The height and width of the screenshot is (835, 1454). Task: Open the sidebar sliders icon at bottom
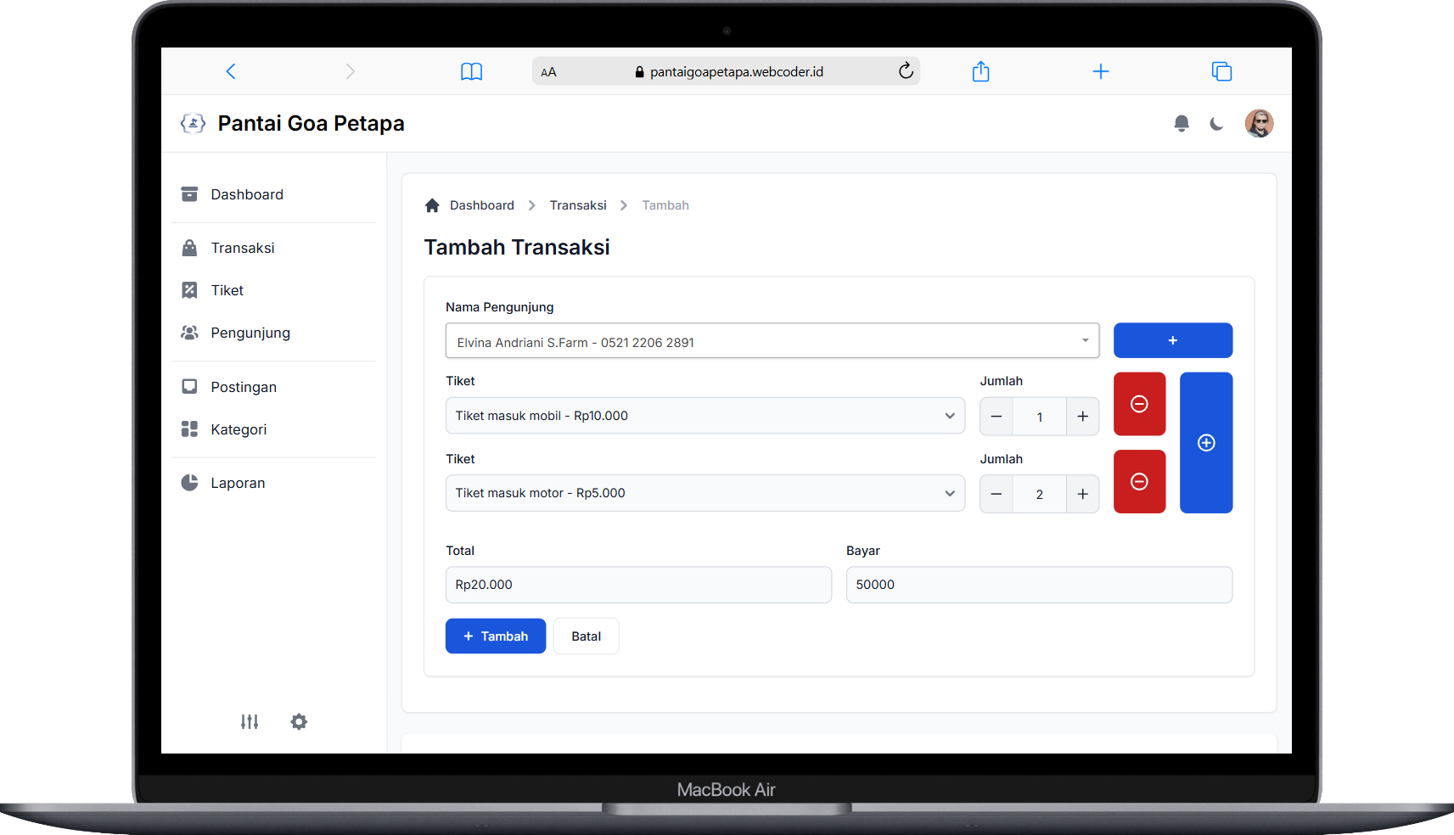[249, 721]
